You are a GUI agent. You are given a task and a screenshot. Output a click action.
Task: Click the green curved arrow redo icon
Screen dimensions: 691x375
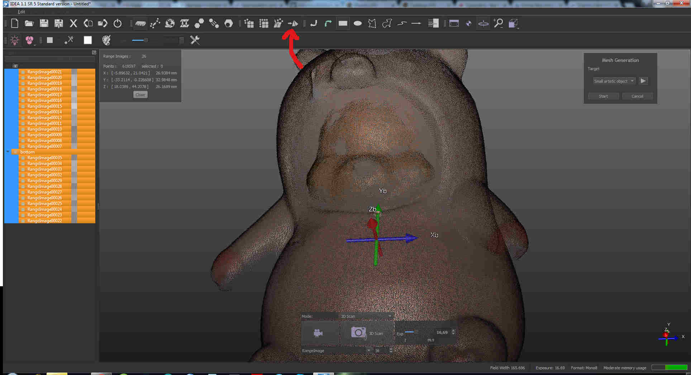(328, 24)
